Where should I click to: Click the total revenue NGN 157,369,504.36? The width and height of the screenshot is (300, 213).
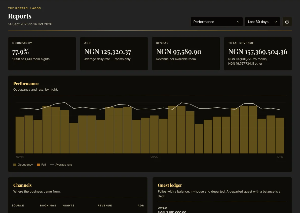coord(258,52)
